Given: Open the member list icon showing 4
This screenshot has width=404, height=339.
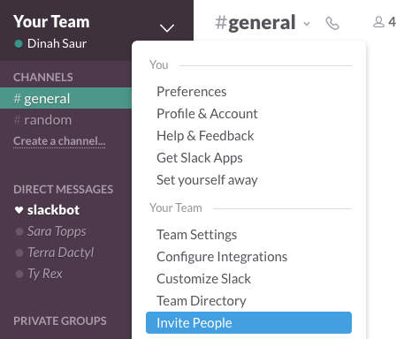Looking at the screenshot, I should [385, 22].
